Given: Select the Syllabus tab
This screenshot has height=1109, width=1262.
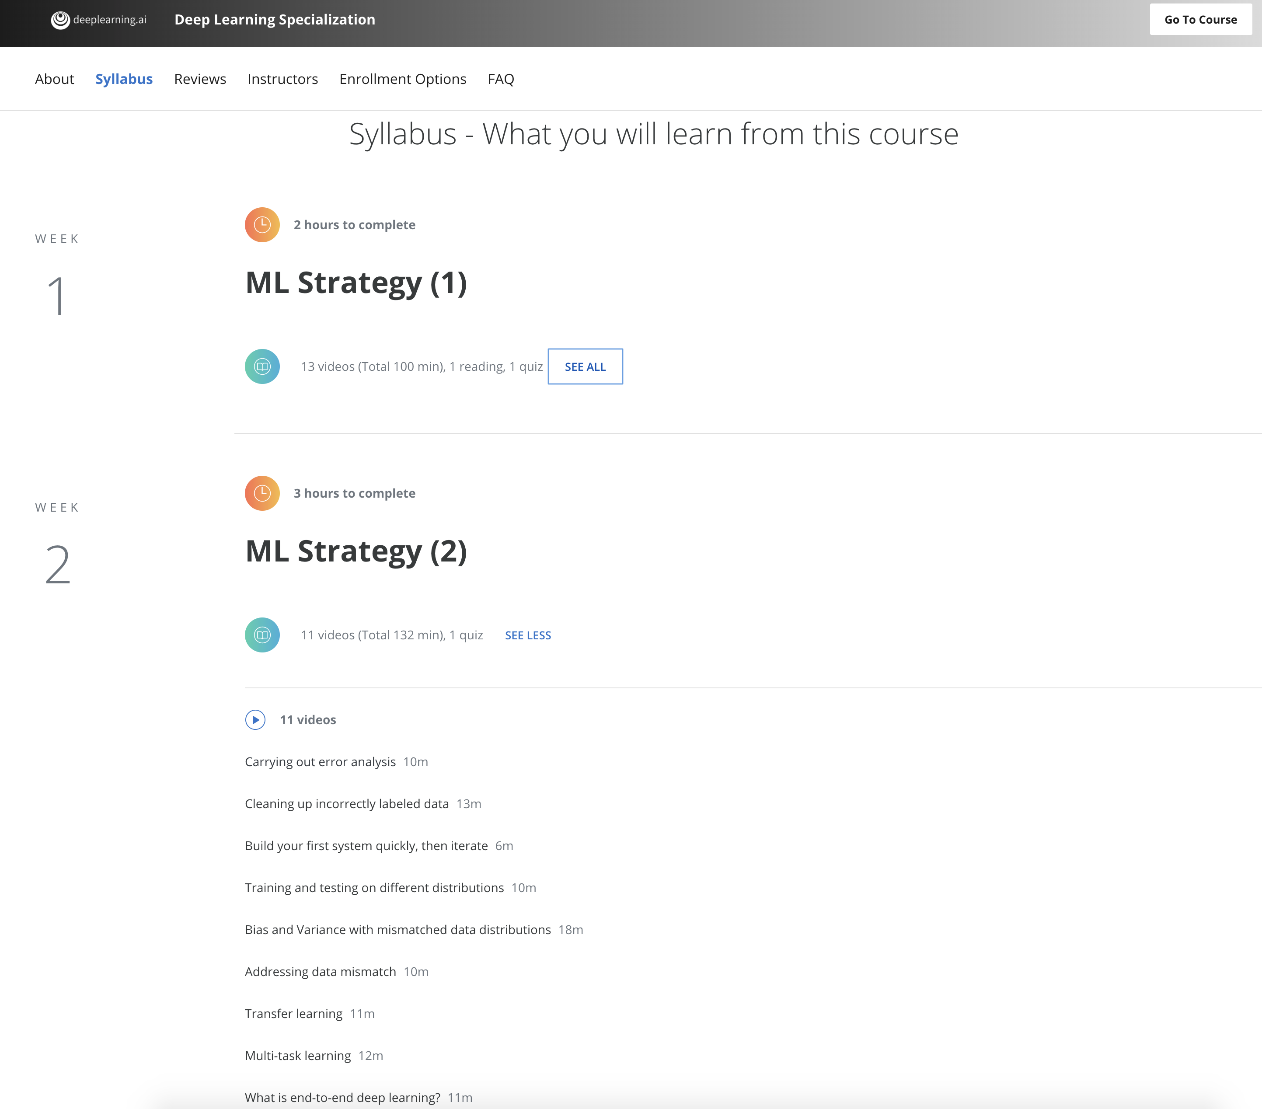Looking at the screenshot, I should coord(123,79).
